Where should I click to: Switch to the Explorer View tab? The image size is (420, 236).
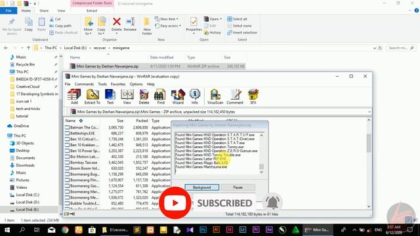[x=61, y=10]
